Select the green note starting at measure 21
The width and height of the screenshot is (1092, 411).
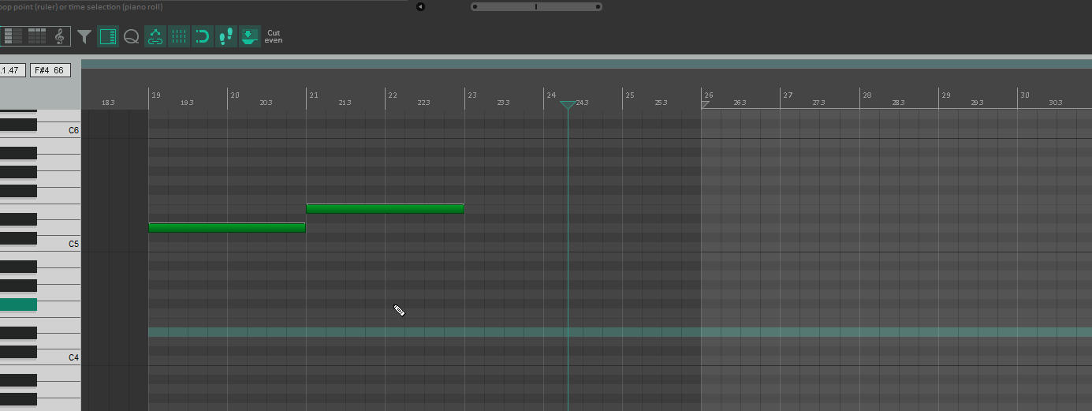click(385, 208)
